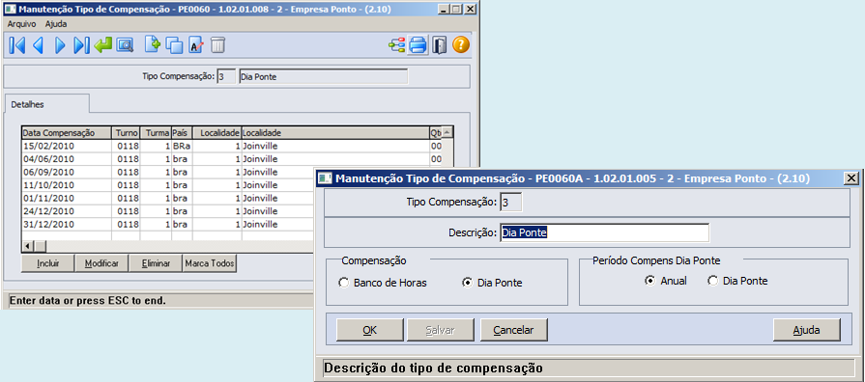
Task: Click the exit door icon
Action: click(x=439, y=45)
